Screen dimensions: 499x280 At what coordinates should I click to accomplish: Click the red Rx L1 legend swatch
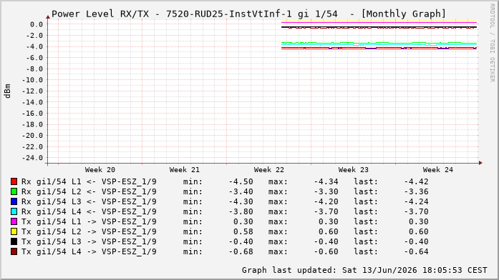pos(14,181)
